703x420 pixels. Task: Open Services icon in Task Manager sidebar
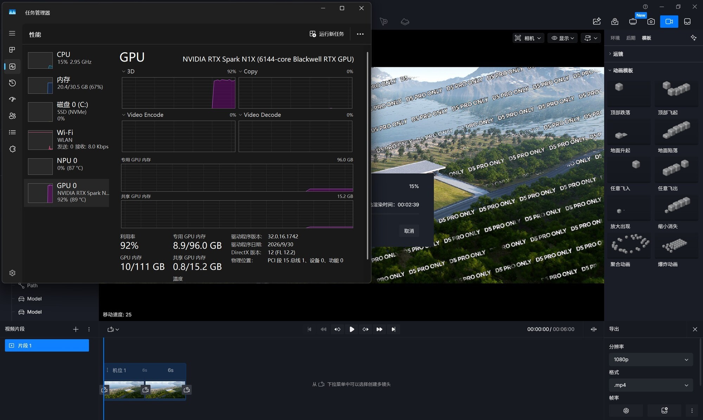(12, 149)
